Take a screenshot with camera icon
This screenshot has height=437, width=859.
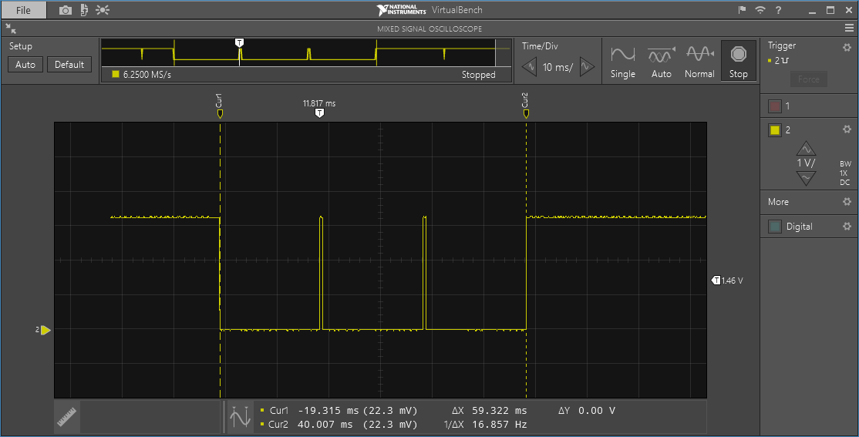(66, 10)
